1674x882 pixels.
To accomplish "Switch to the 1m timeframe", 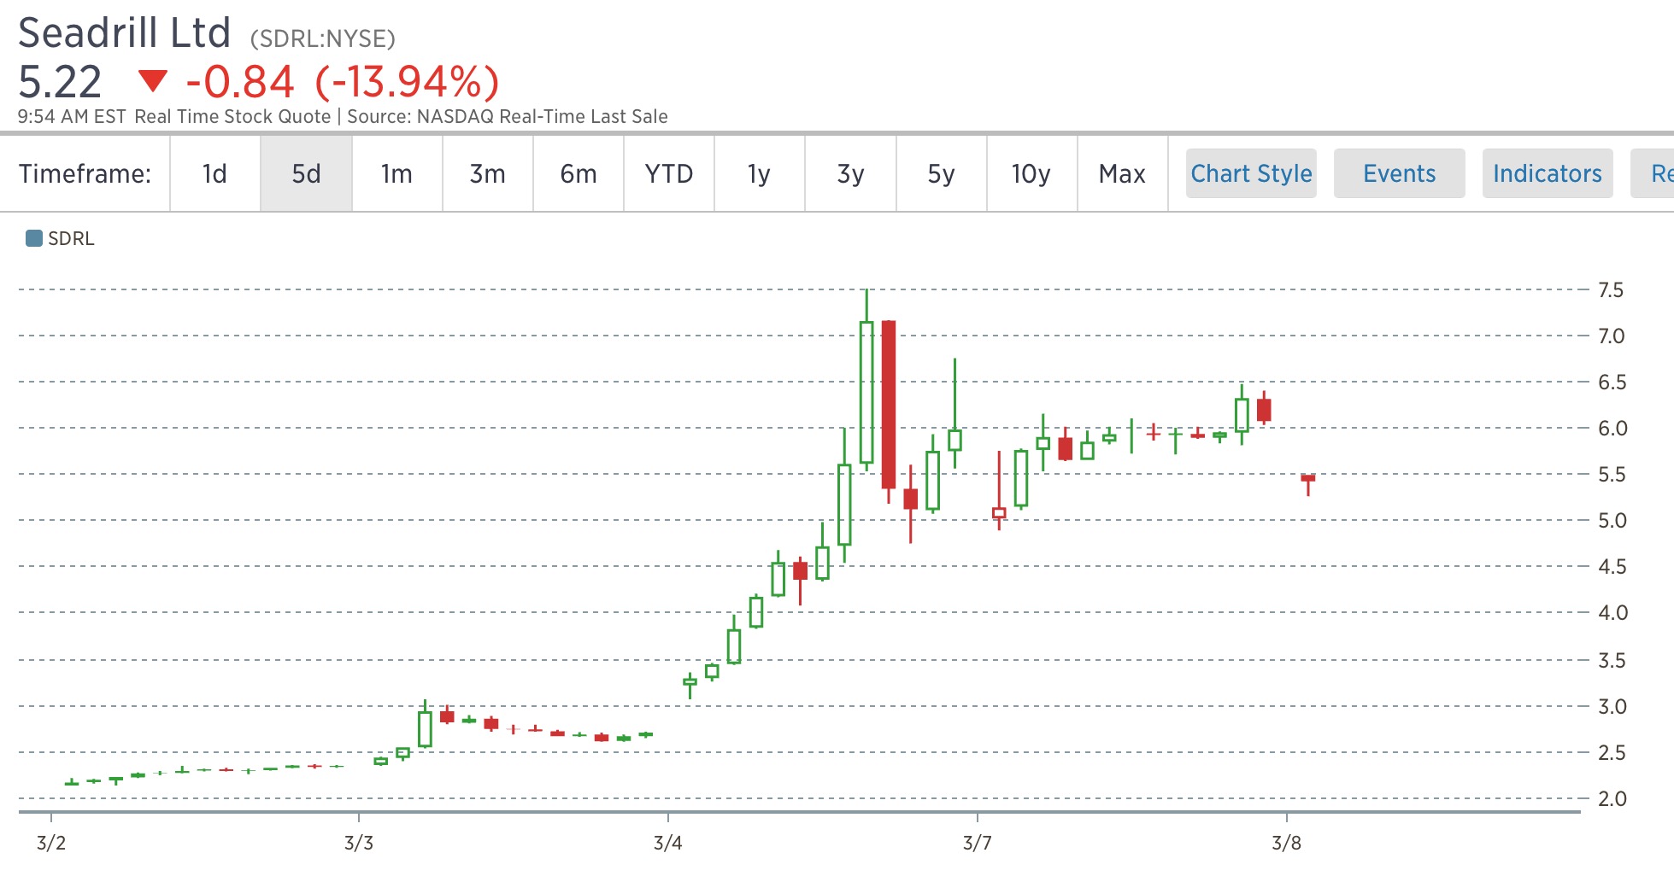I will pyautogui.click(x=397, y=173).
